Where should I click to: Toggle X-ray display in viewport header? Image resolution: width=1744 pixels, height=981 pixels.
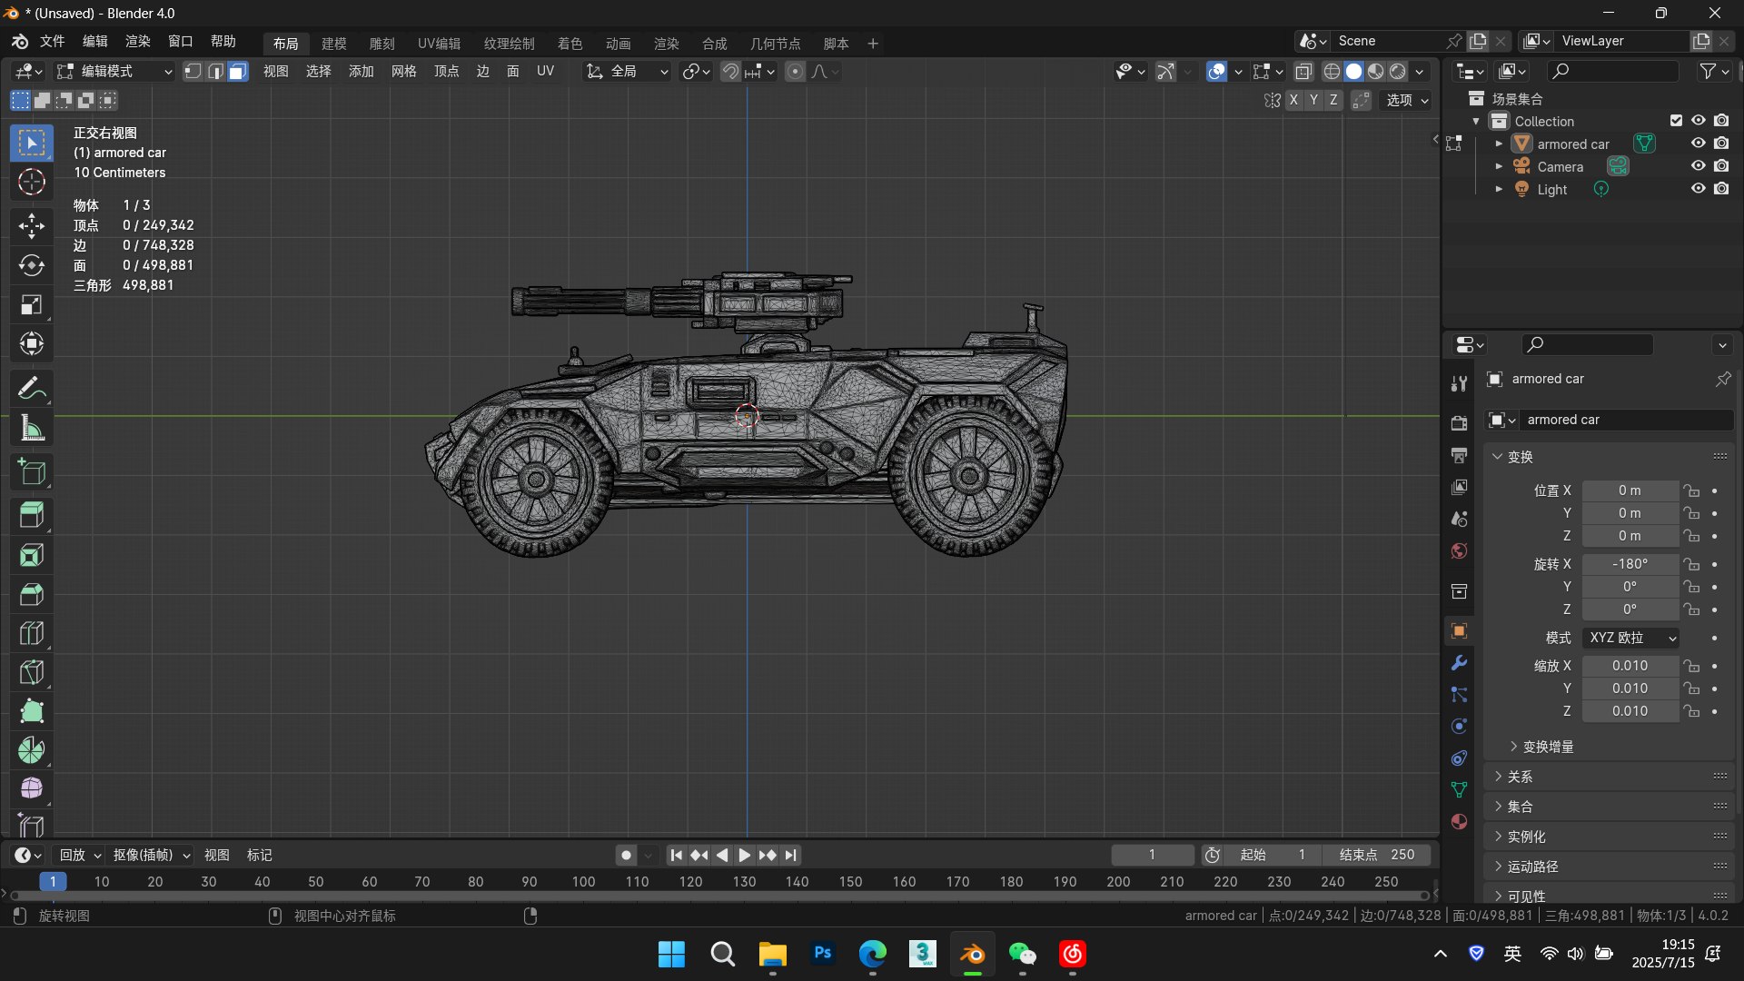click(1303, 71)
